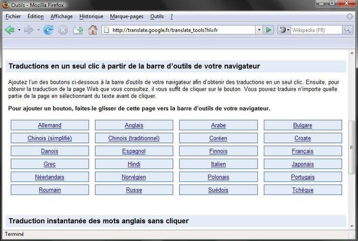
Task: Click the scrollbar down arrow
Action: pos(352,226)
